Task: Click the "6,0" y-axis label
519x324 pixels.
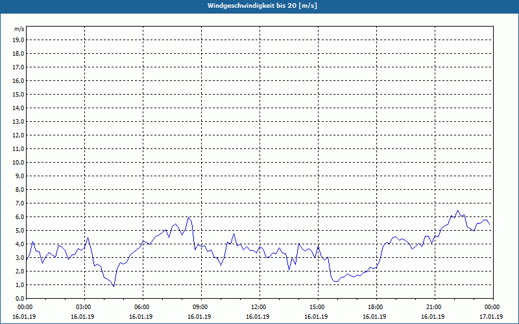Action: 19,217
